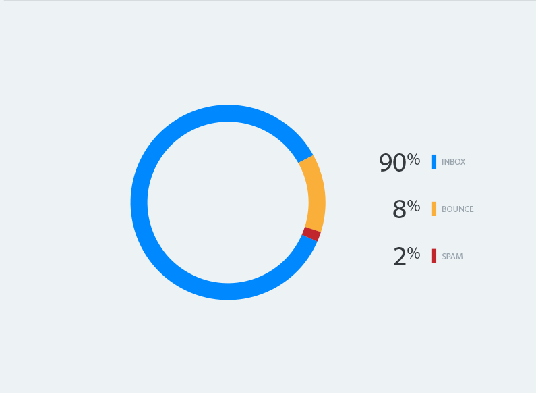The width and height of the screenshot is (536, 393).
Task: Select the BOUNCE legend label
Action: click(x=457, y=209)
